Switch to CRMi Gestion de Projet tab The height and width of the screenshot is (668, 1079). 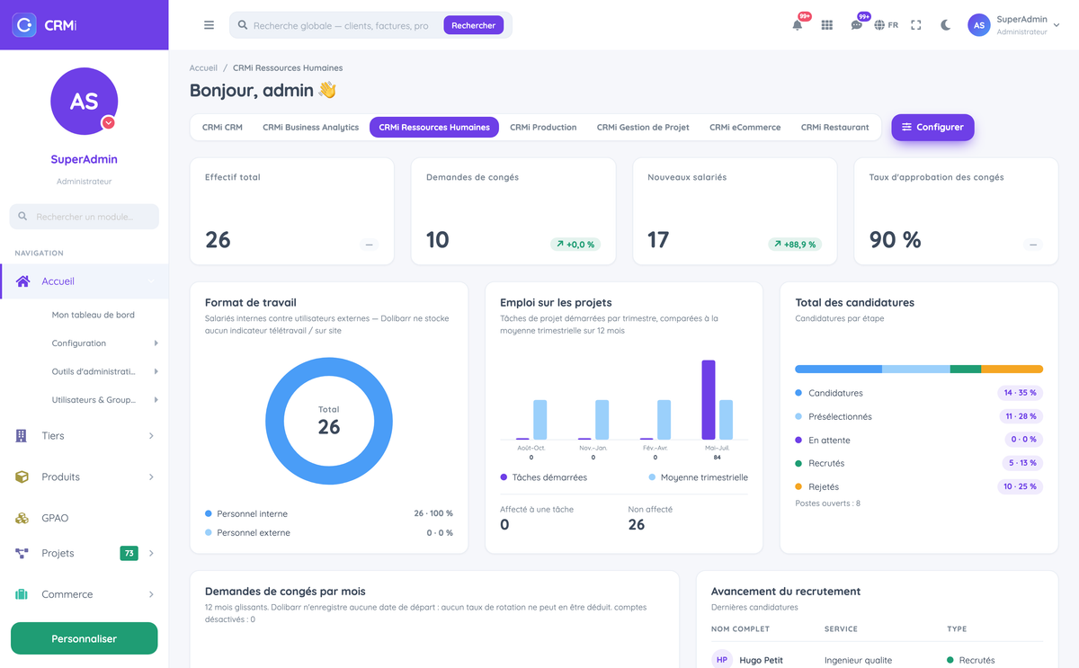click(x=643, y=127)
